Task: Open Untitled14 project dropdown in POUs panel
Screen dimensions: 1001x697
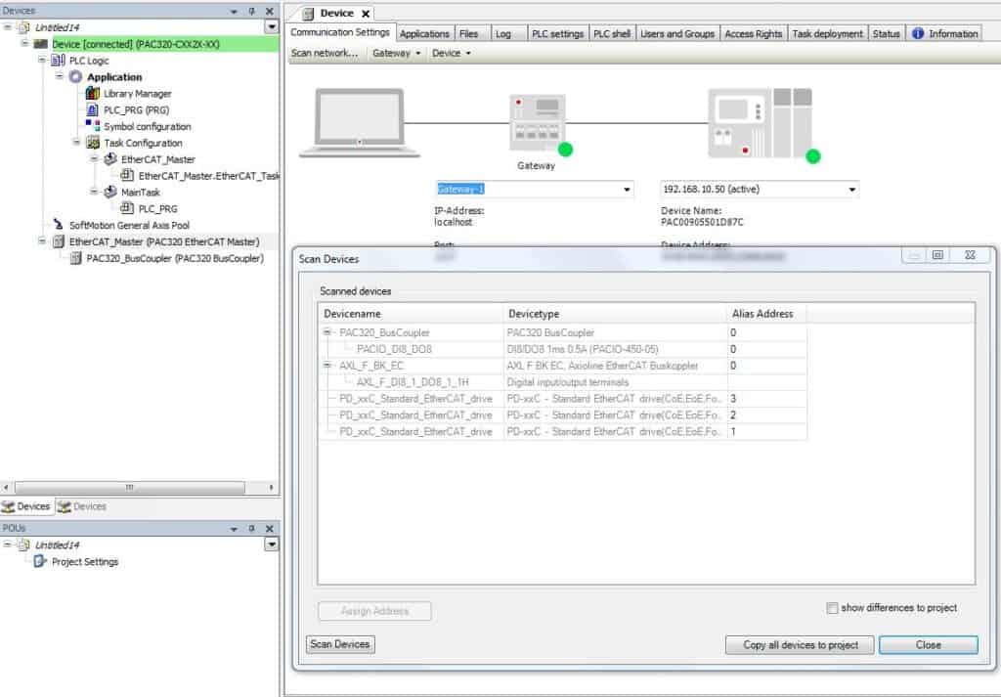Action: tap(272, 545)
